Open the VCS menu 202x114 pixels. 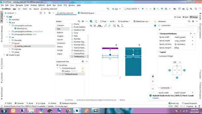[x=65, y=5]
